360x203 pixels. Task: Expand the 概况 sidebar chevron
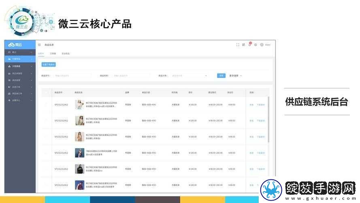point(31,52)
